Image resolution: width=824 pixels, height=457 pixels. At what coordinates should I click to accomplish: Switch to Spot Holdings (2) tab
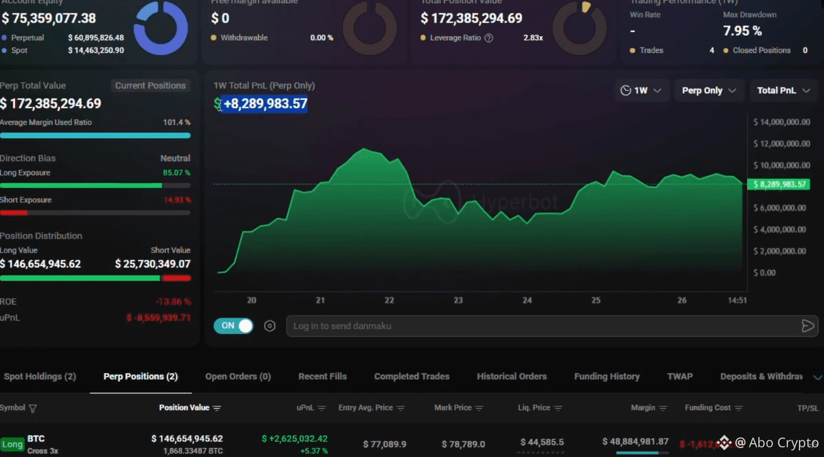click(x=40, y=376)
